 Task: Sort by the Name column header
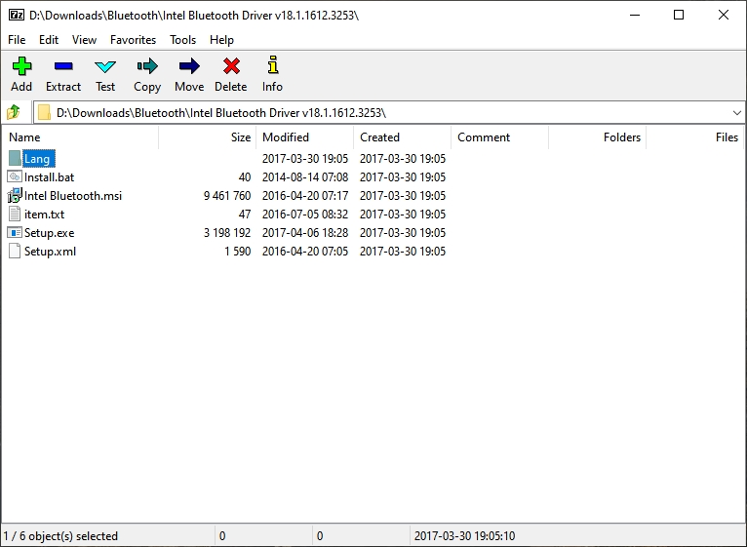tap(80, 137)
